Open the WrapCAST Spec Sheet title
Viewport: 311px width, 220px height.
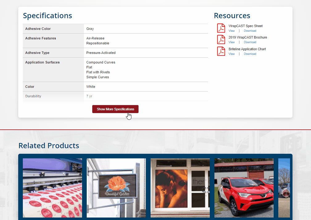click(245, 26)
